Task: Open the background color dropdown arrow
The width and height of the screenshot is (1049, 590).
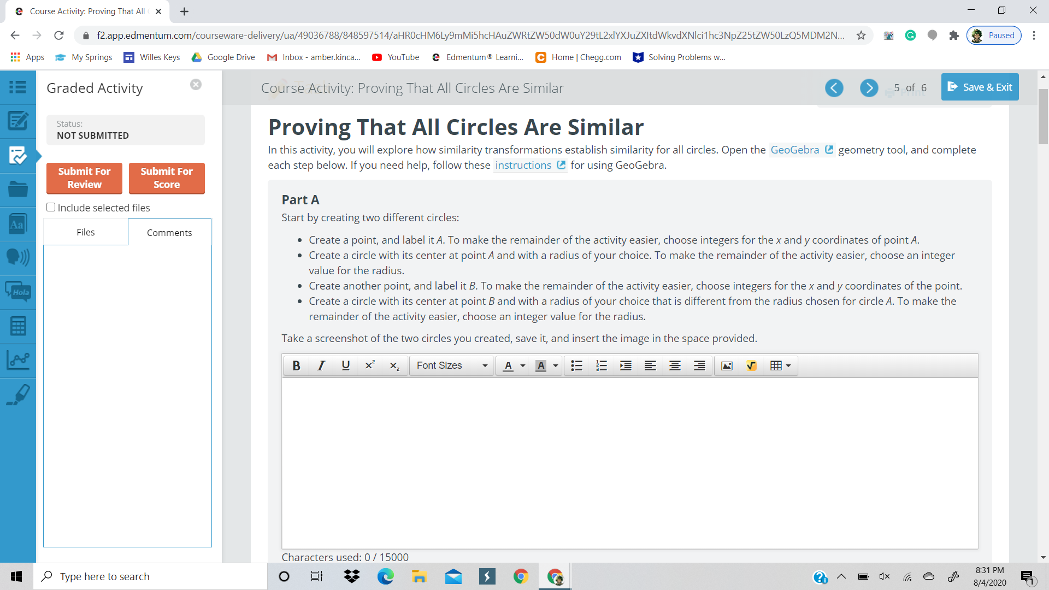Action: (554, 365)
